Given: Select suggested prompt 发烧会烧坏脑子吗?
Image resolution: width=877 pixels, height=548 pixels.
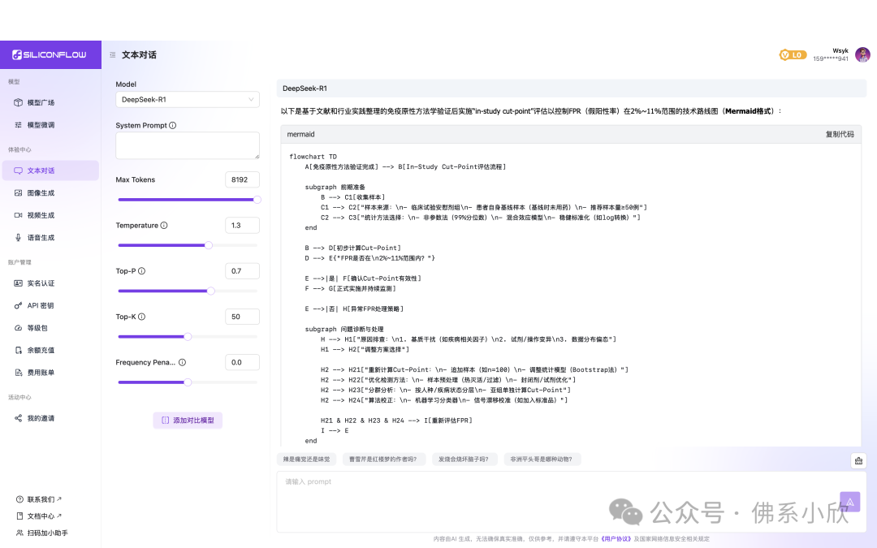Looking at the screenshot, I should tap(464, 459).
